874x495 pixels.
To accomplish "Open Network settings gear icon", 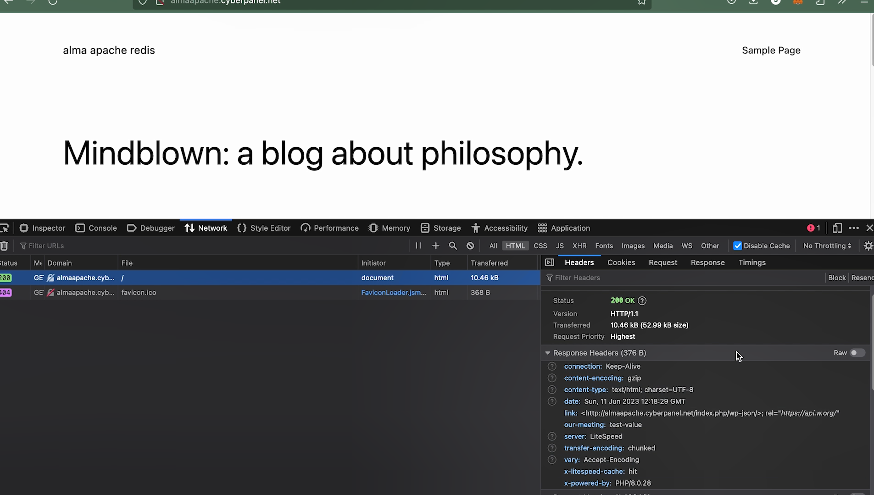I will click(868, 246).
